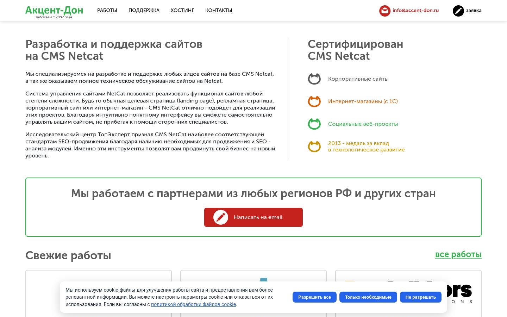Viewport: 507px width, 317px height.
Task: Click the red envelope email icon
Action: (x=385, y=11)
